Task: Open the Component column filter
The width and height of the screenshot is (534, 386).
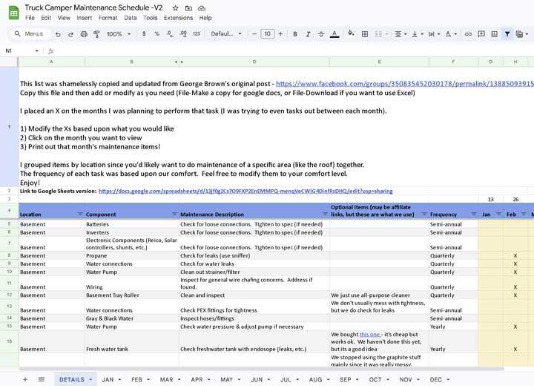Action: 174,214
